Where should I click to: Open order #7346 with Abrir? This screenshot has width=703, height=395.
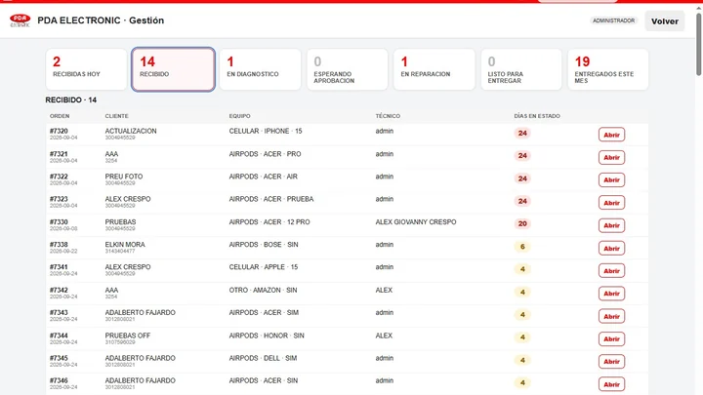pos(611,384)
